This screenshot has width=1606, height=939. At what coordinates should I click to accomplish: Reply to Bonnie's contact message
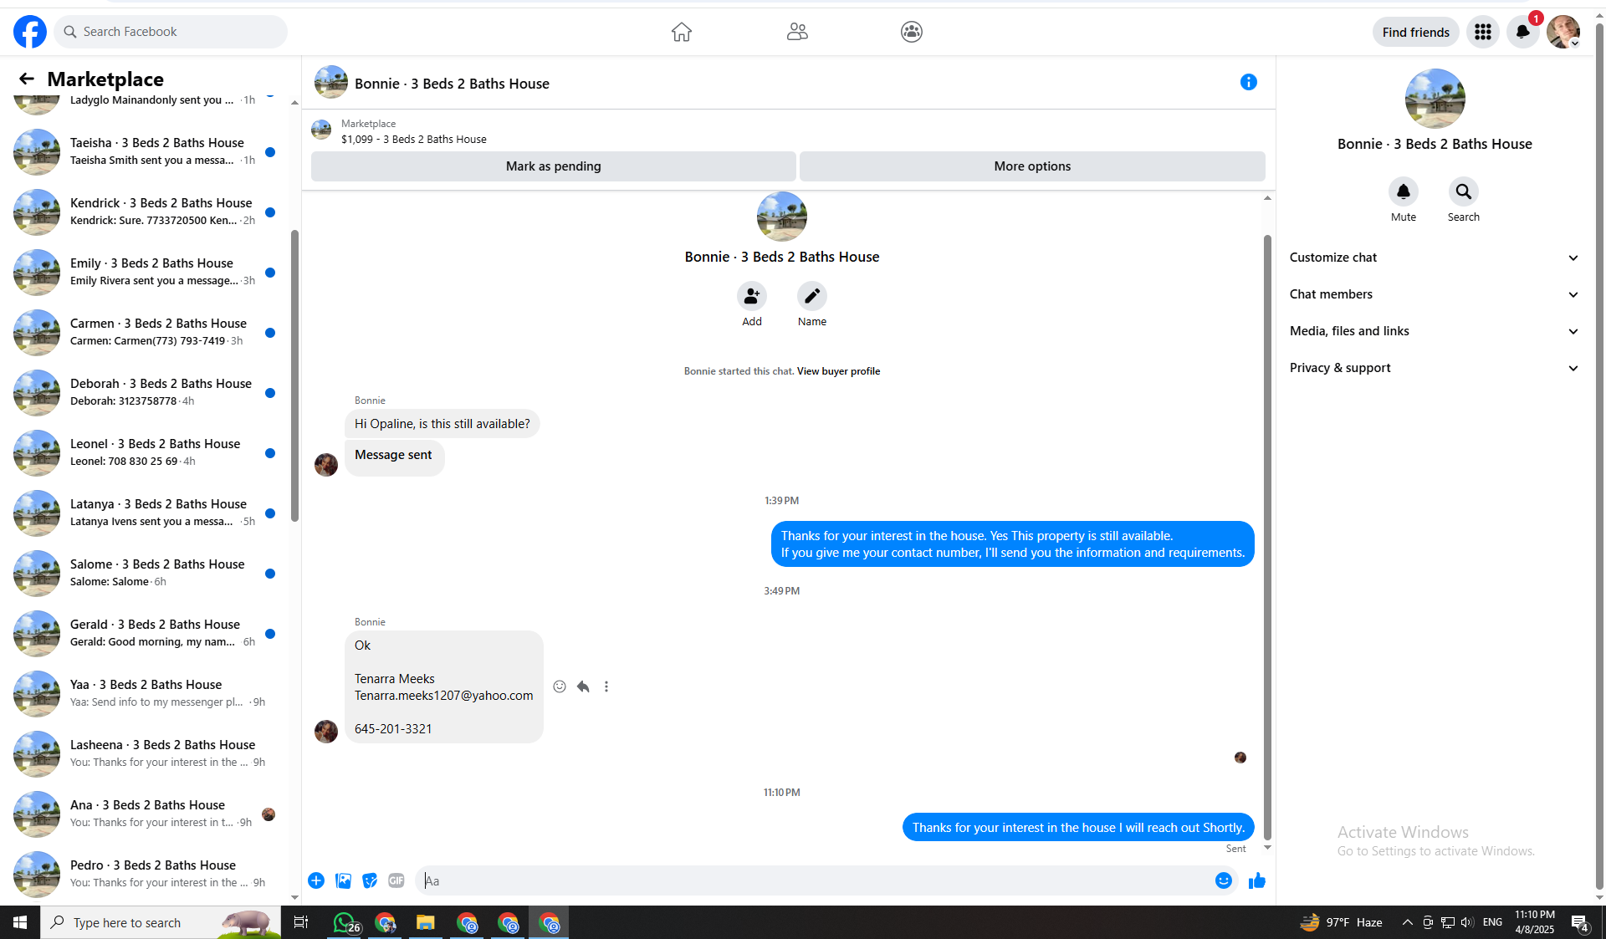point(583,686)
